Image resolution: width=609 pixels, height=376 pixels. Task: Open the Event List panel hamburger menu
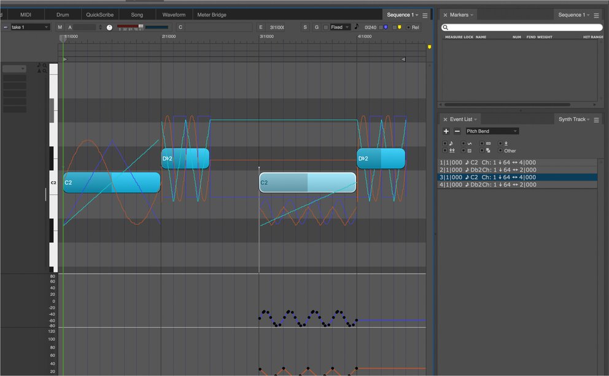pos(596,119)
